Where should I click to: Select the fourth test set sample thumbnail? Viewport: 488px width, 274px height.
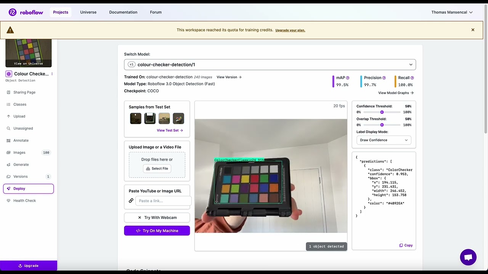click(178, 118)
